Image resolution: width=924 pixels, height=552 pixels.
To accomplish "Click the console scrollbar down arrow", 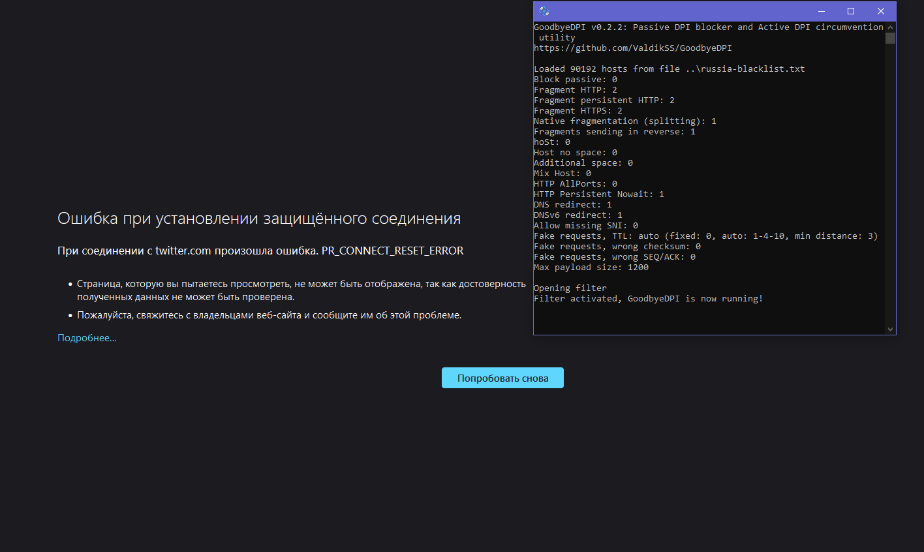I will [890, 330].
